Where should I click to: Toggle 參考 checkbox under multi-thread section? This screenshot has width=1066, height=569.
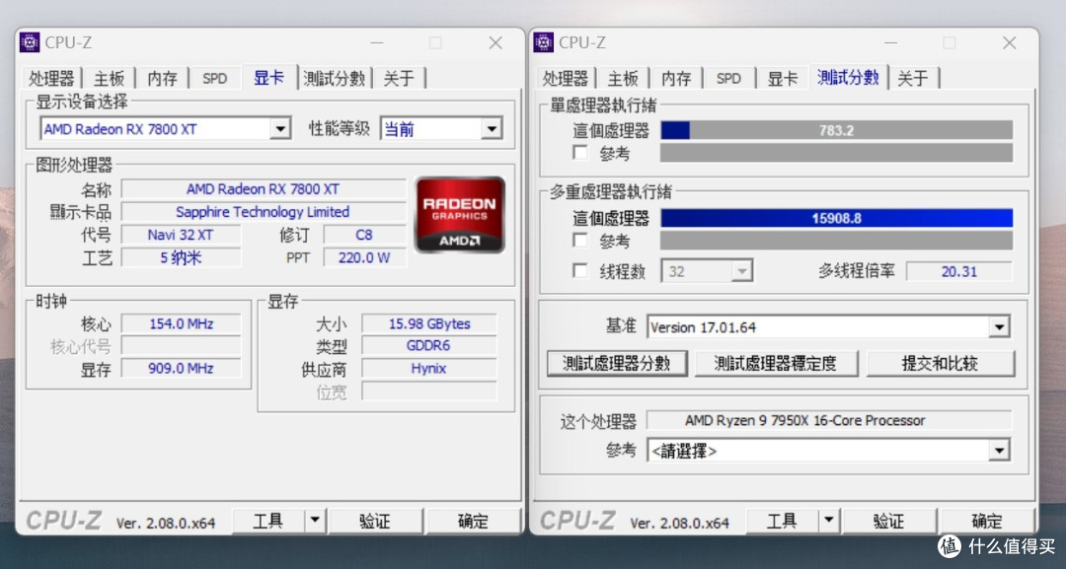click(580, 241)
